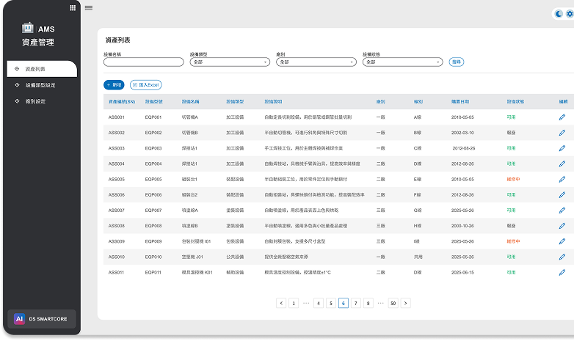Collapse the sidebar with hamburger icon
Screen dimensions: 574x341
89,7
